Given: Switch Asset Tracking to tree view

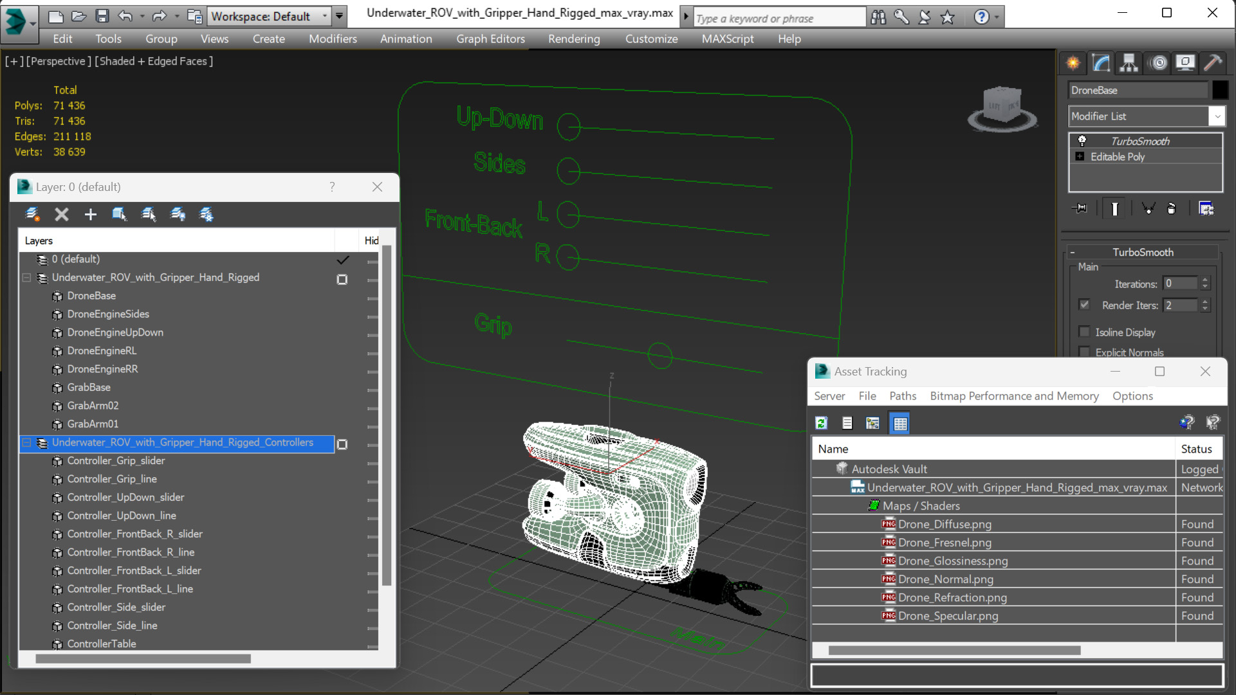Looking at the screenshot, I should coord(872,423).
